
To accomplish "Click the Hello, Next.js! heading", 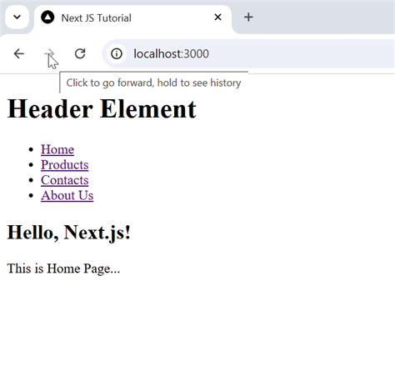I will [69, 233].
